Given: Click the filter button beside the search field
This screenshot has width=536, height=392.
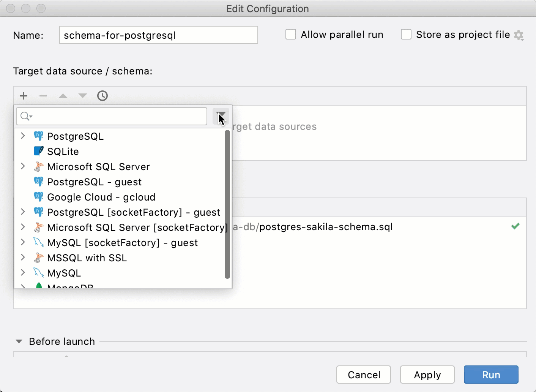Looking at the screenshot, I should (x=221, y=116).
